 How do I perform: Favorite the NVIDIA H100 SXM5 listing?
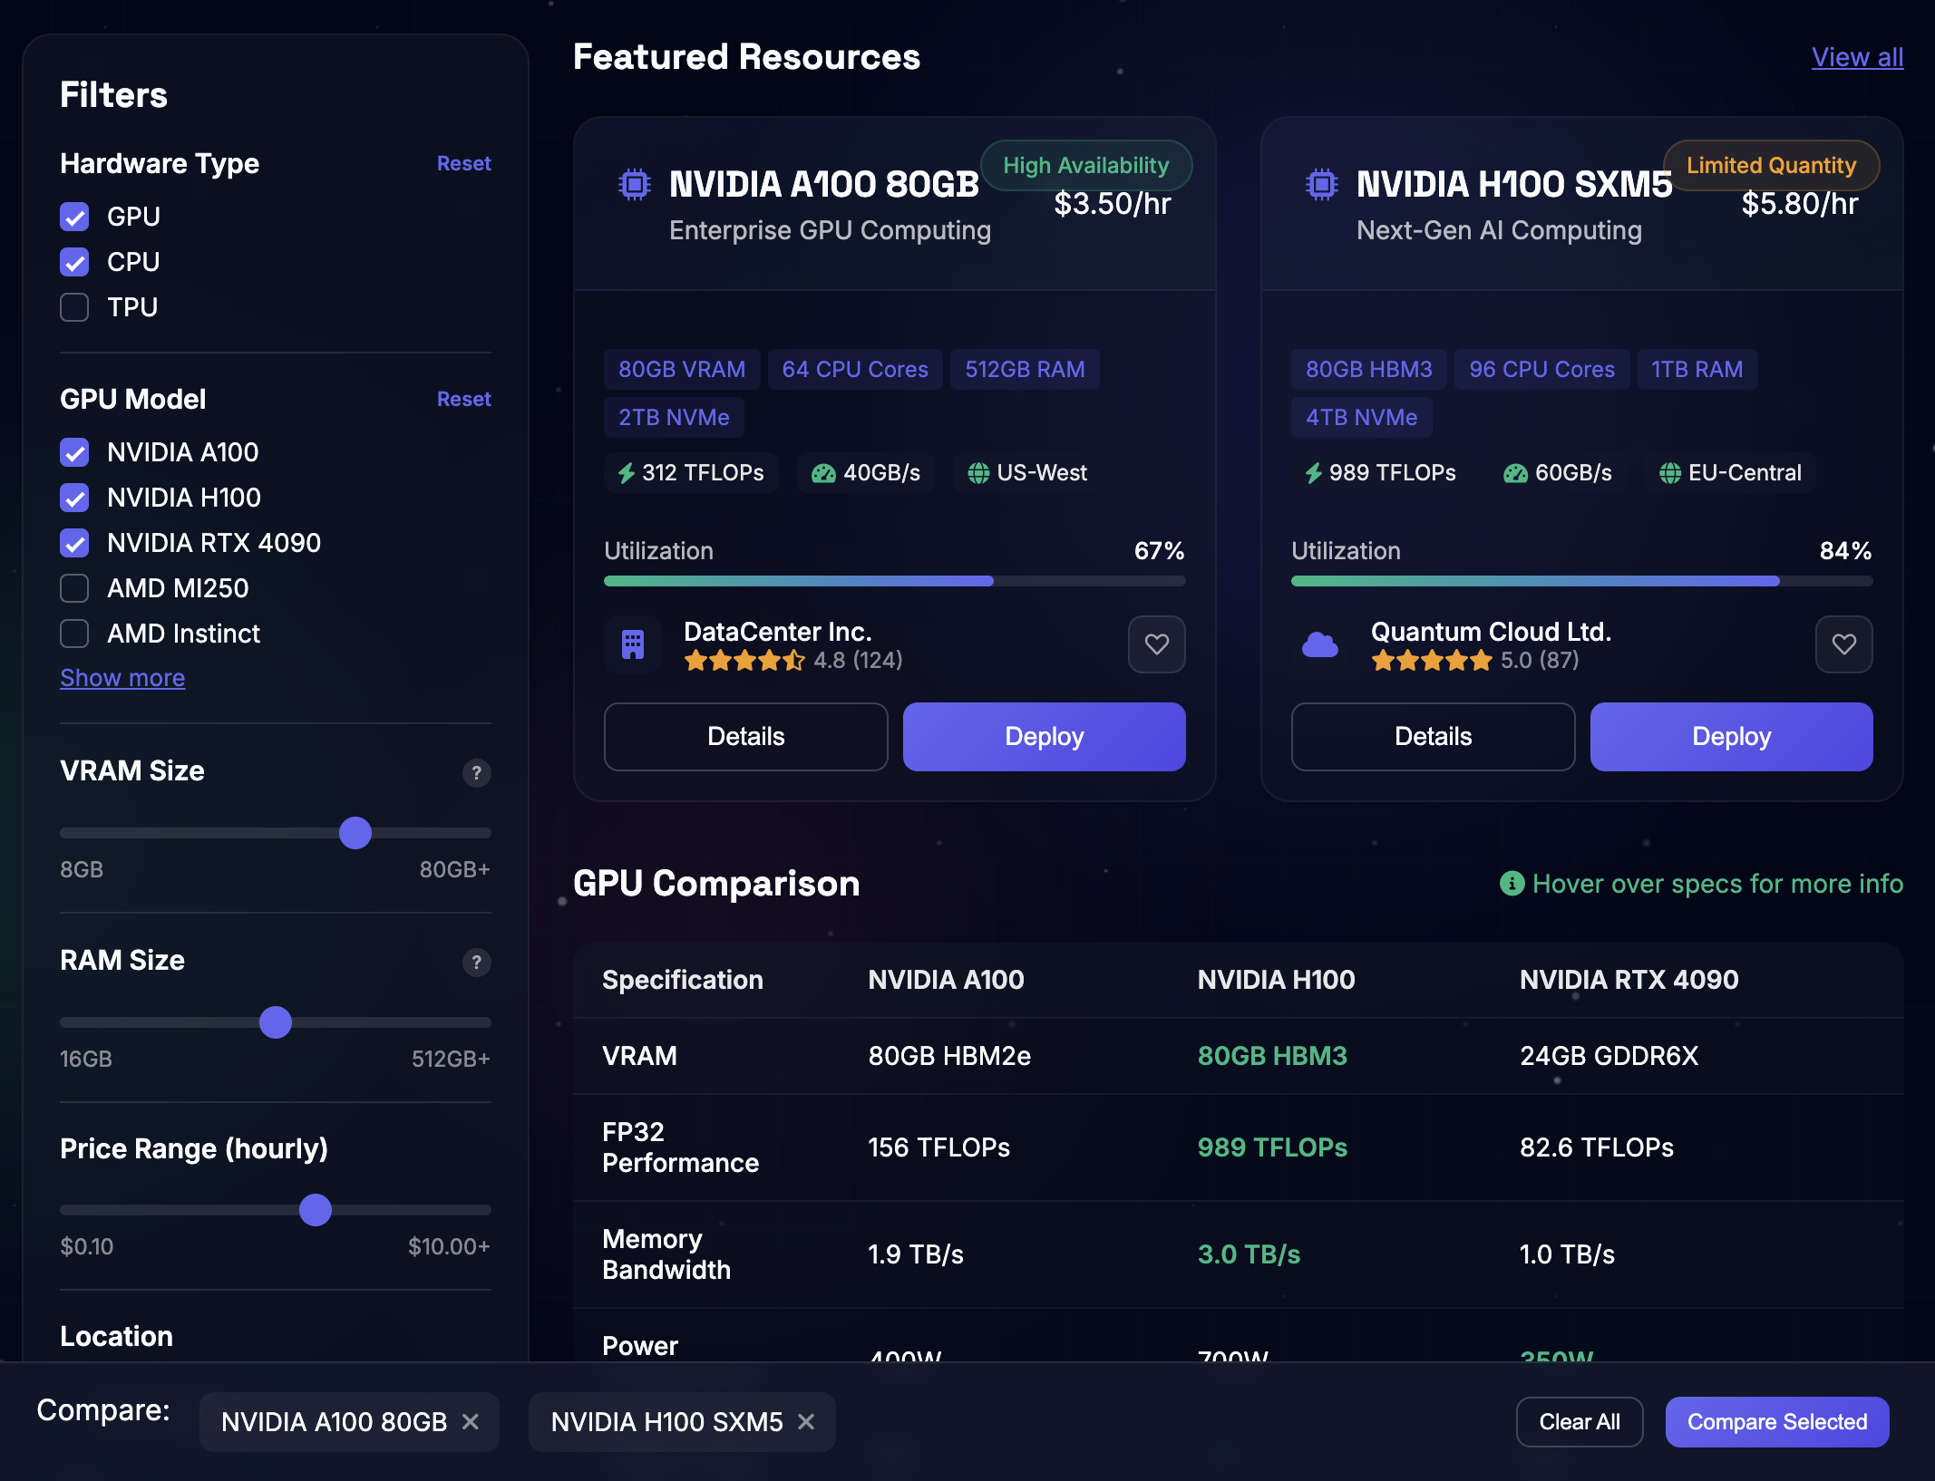[x=1843, y=644]
